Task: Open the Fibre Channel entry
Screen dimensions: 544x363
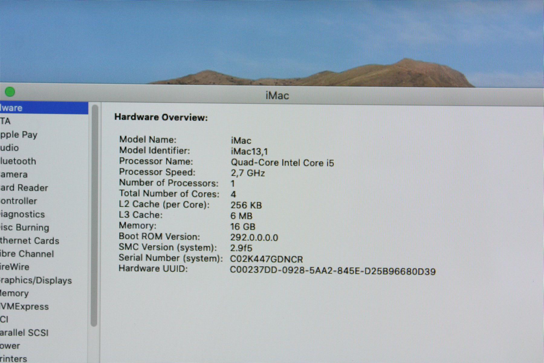Action: point(27,254)
